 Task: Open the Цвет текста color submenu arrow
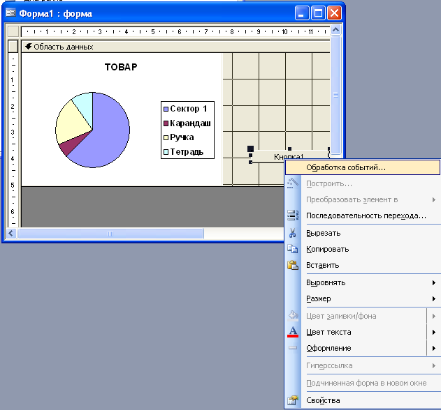point(434,332)
